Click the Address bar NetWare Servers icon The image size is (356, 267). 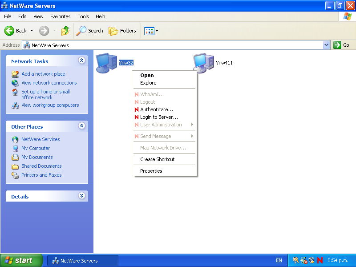click(27, 45)
